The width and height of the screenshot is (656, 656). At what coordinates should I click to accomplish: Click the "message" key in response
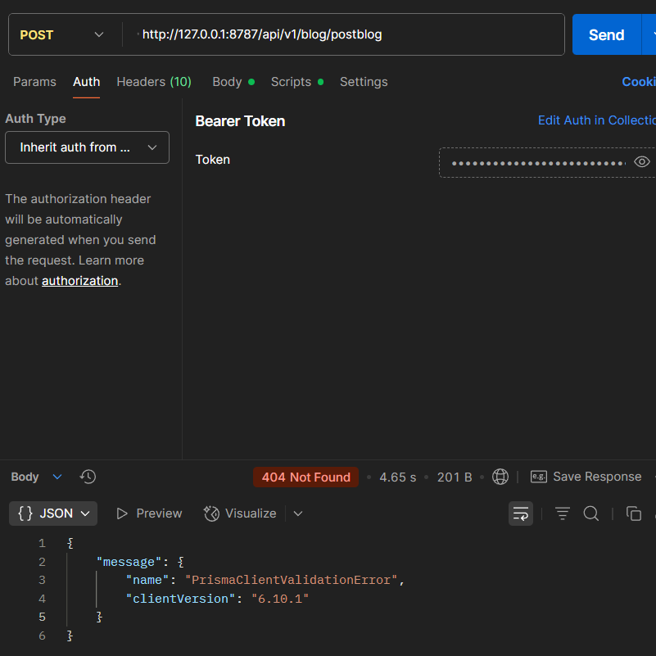click(x=129, y=562)
